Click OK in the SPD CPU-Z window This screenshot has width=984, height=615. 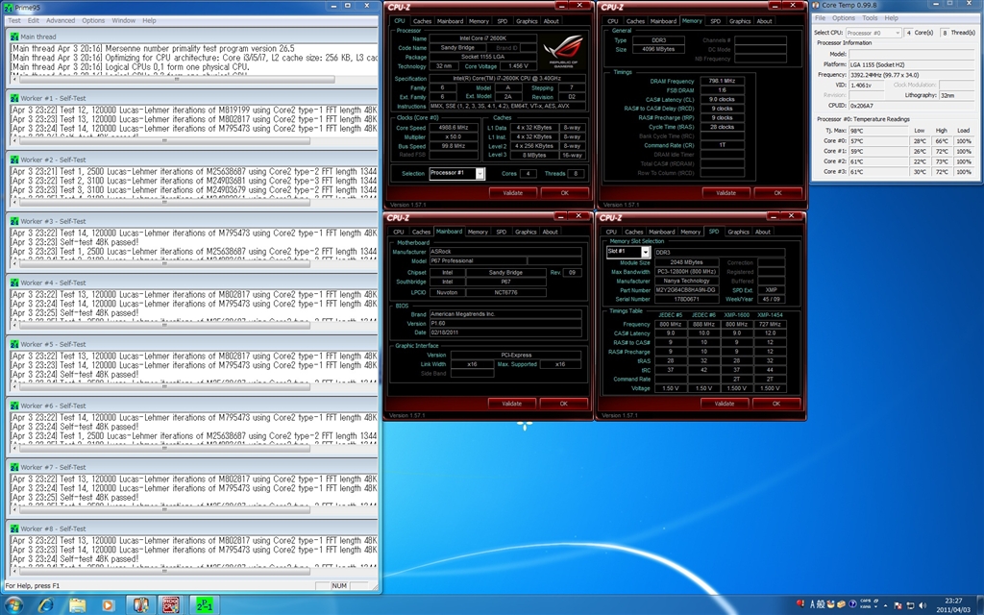tap(776, 404)
